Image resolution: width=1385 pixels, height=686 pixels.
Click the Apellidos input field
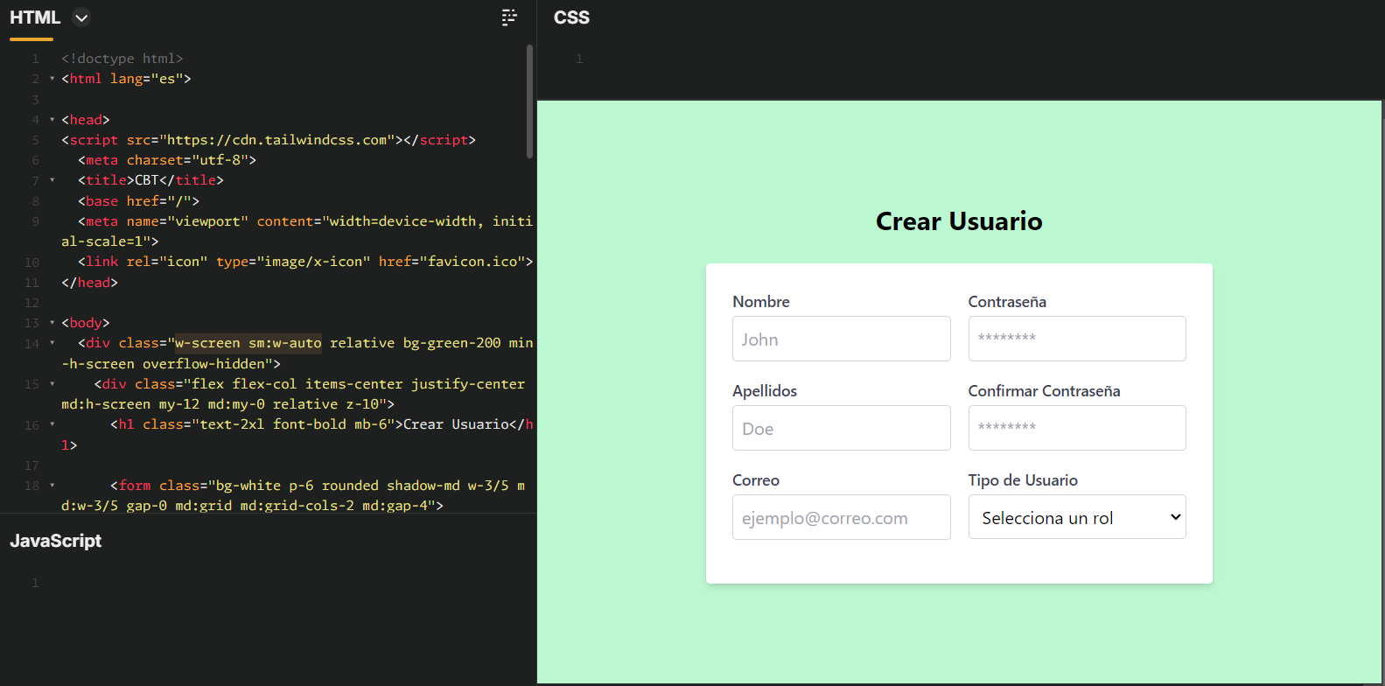pos(842,428)
